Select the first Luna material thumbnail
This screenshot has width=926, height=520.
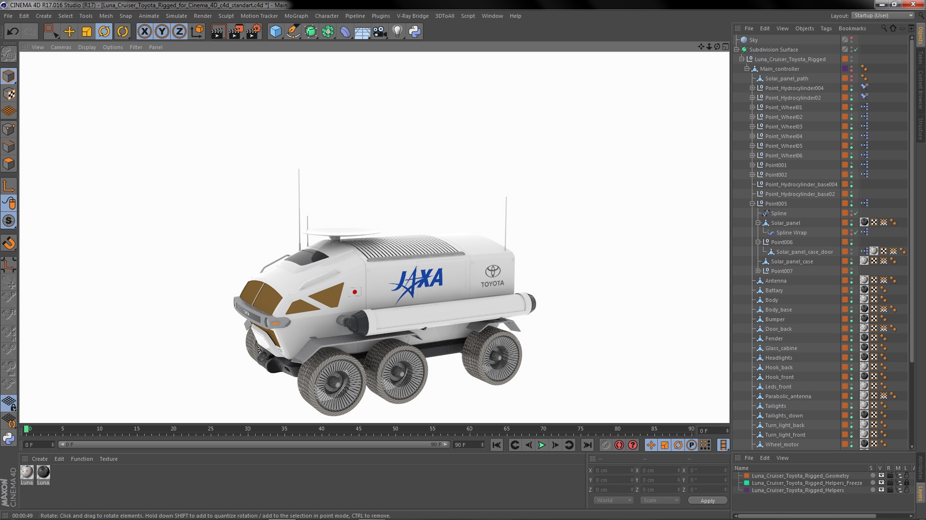[x=27, y=472]
